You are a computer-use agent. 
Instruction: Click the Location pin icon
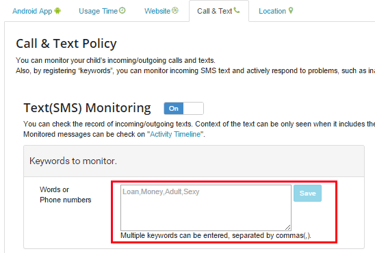tap(291, 10)
